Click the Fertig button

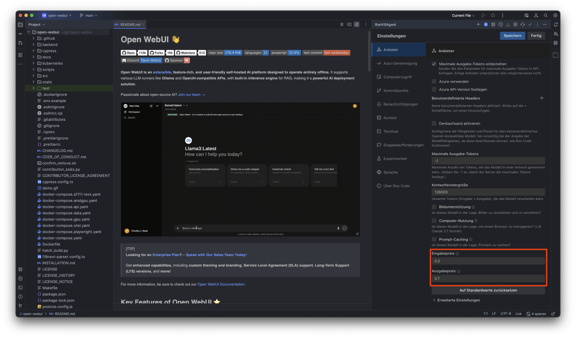coord(536,35)
